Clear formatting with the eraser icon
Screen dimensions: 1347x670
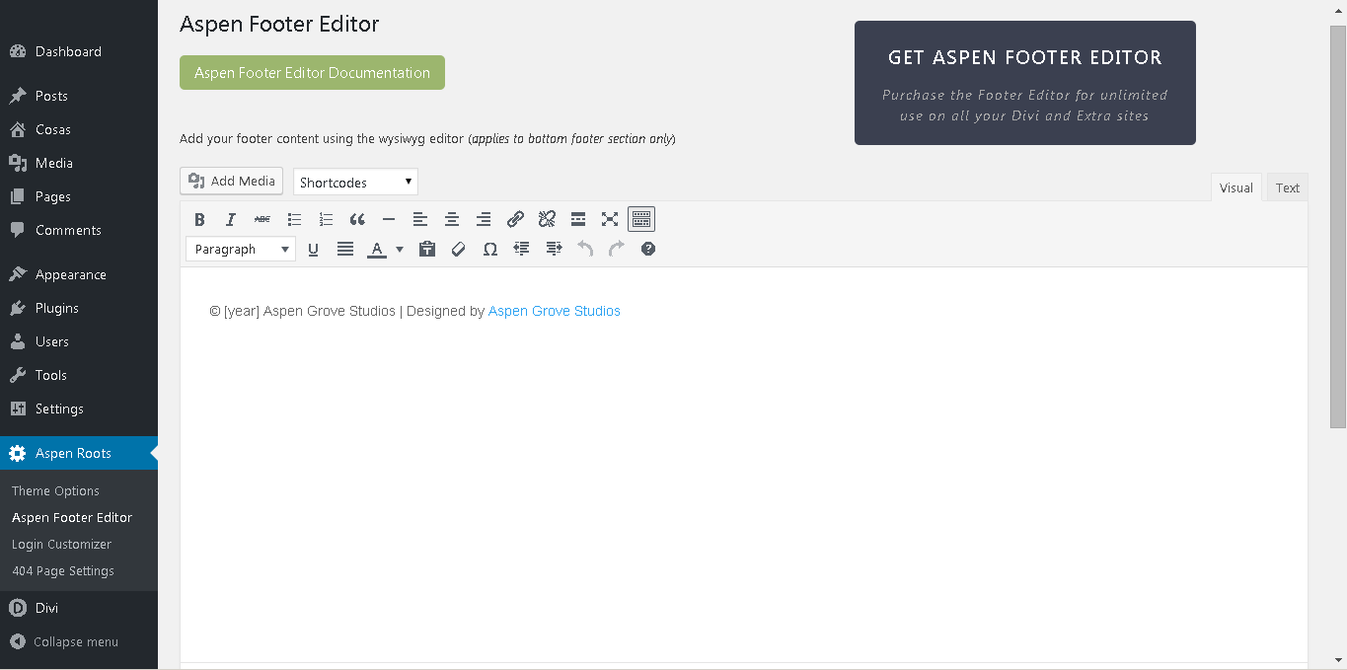click(x=459, y=249)
